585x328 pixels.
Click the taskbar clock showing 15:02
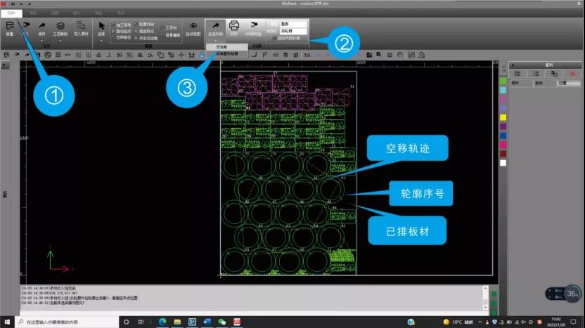[x=556, y=322]
